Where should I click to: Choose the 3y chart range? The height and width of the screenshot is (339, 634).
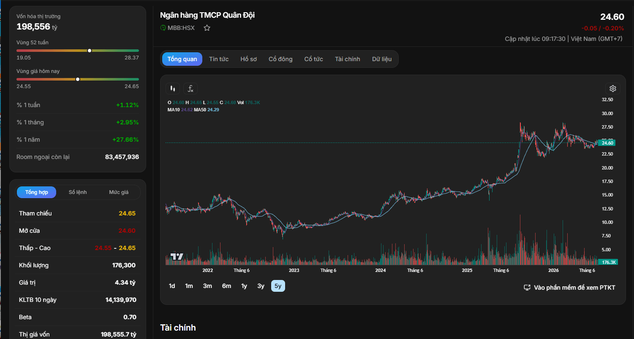click(x=261, y=286)
